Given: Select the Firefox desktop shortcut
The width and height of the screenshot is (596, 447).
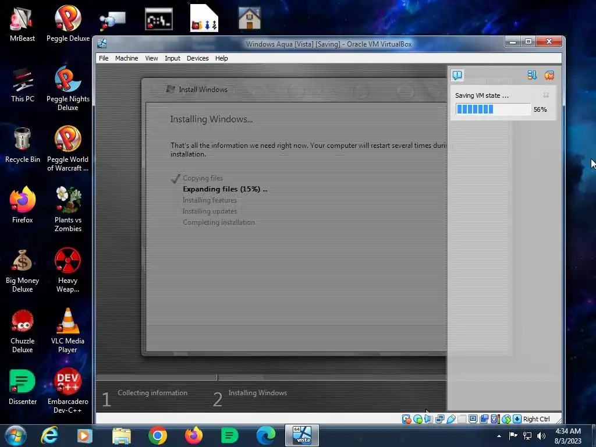Looking at the screenshot, I should point(23,205).
